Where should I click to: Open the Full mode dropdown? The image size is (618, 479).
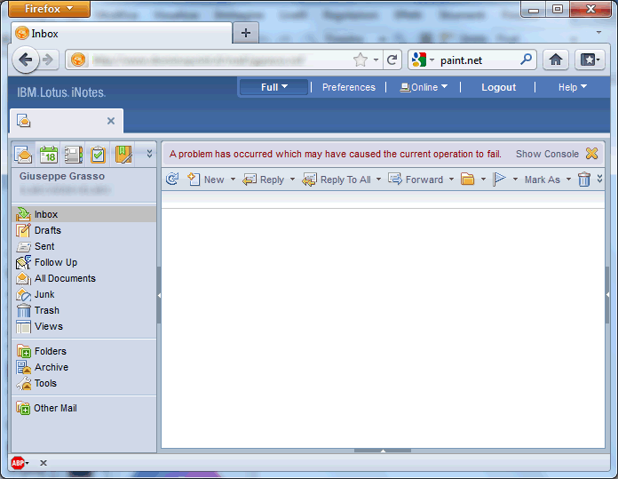pos(273,87)
